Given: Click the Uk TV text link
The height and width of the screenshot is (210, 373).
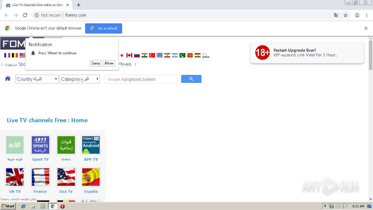Looking at the screenshot, I should pyautogui.click(x=15, y=192).
